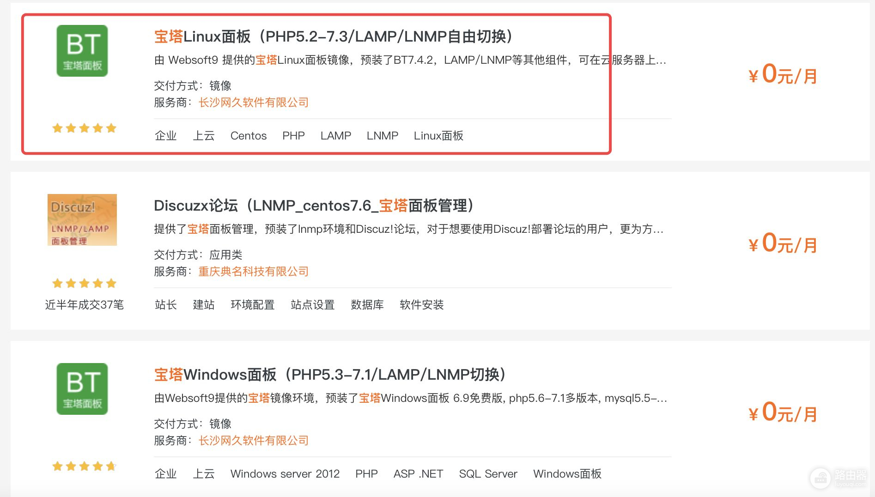Open vendor 长沙网久软件有限公司 under 宝塔Linux面板
The image size is (875, 497).
coord(254,103)
